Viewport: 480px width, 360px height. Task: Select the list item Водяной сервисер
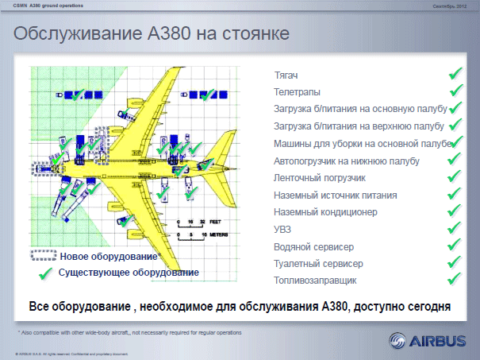pyautogui.click(x=313, y=247)
